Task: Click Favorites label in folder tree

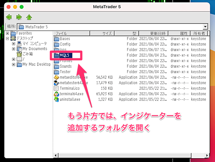Action: [x=24, y=33]
